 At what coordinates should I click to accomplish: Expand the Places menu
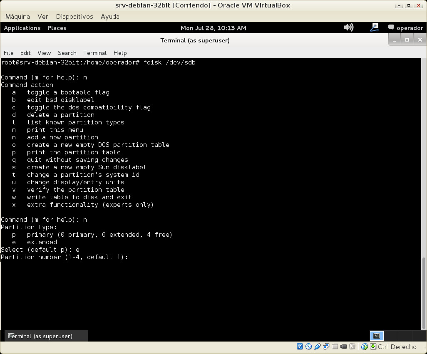click(x=57, y=28)
